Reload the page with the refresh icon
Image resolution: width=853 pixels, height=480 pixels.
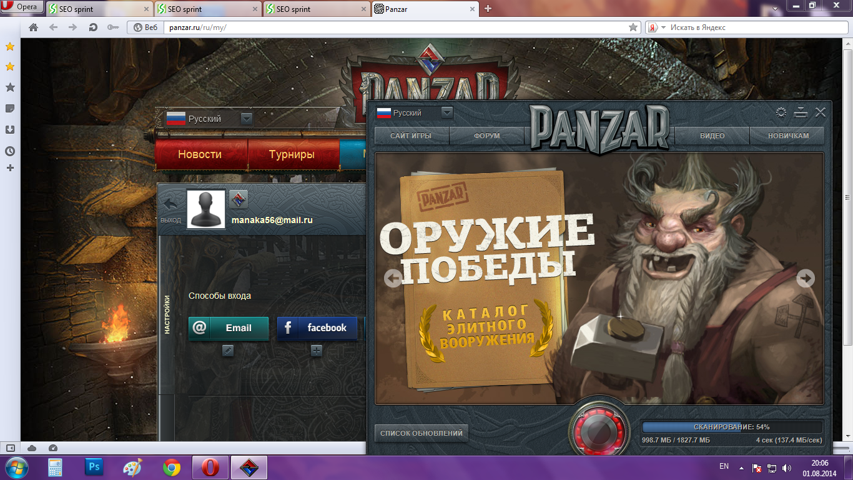coord(93,27)
